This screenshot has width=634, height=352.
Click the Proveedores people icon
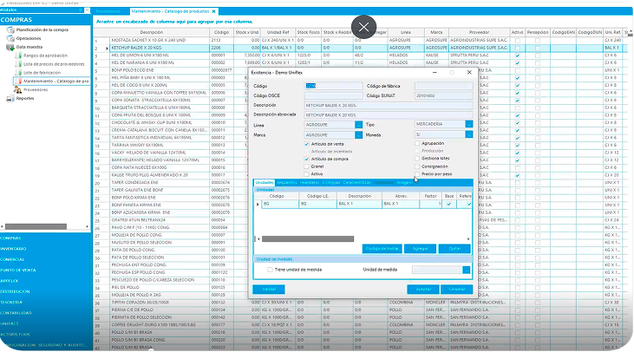(x=18, y=89)
